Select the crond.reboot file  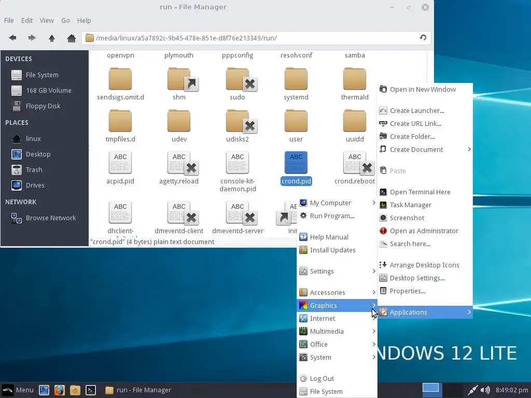tap(355, 168)
